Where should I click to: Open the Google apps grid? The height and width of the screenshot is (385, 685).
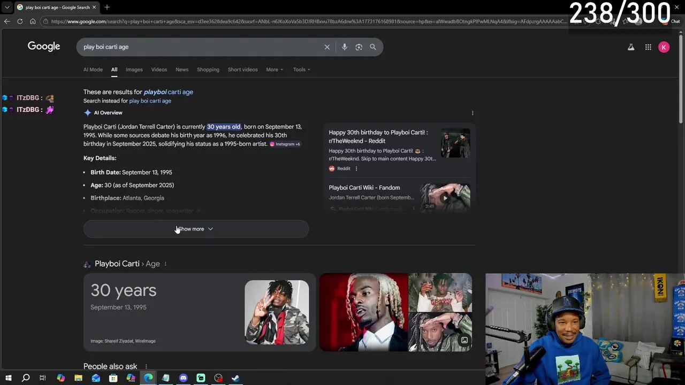coord(648,47)
